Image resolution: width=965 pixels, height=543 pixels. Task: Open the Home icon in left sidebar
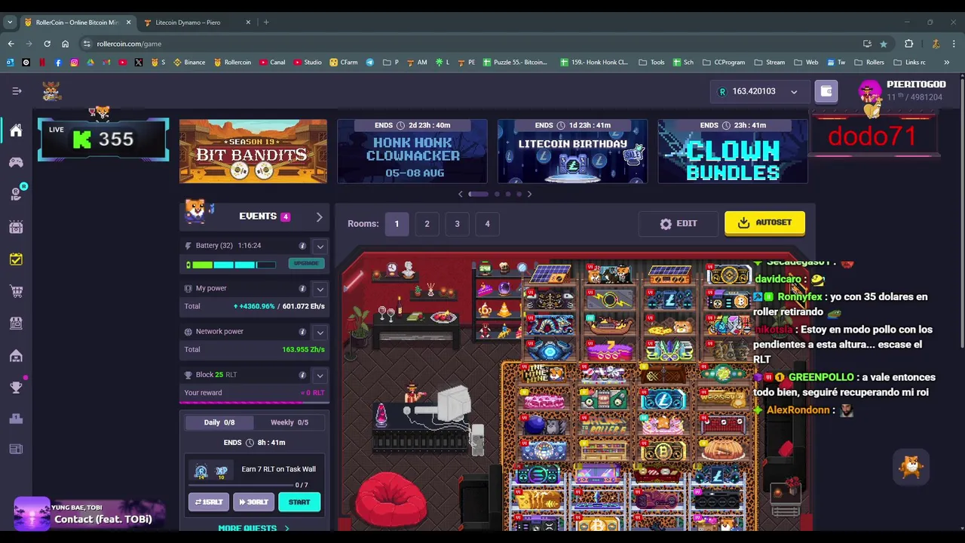16,130
